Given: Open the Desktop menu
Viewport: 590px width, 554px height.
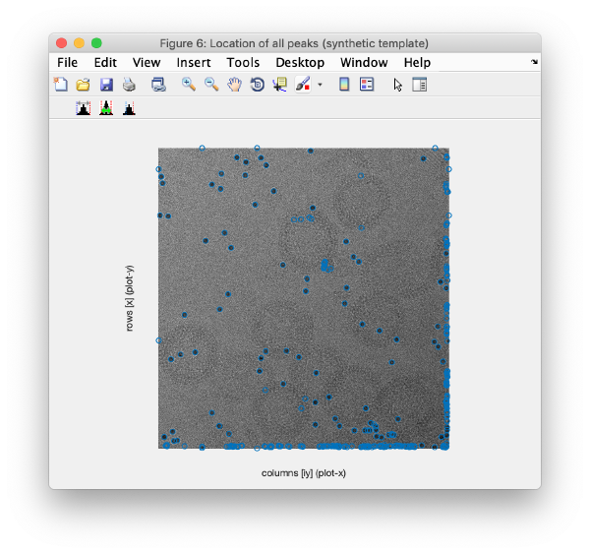Looking at the screenshot, I should (x=300, y=62).
